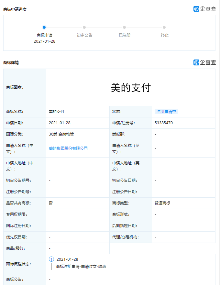Select the 初审公告 progress step dot
The height and width of the screenshot is (285, 220).
(x=84, y=27)
